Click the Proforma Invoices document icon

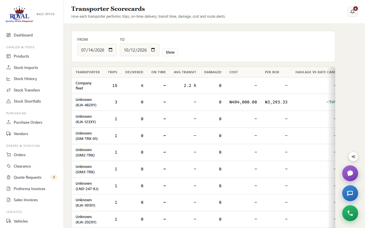click(9, 189)
